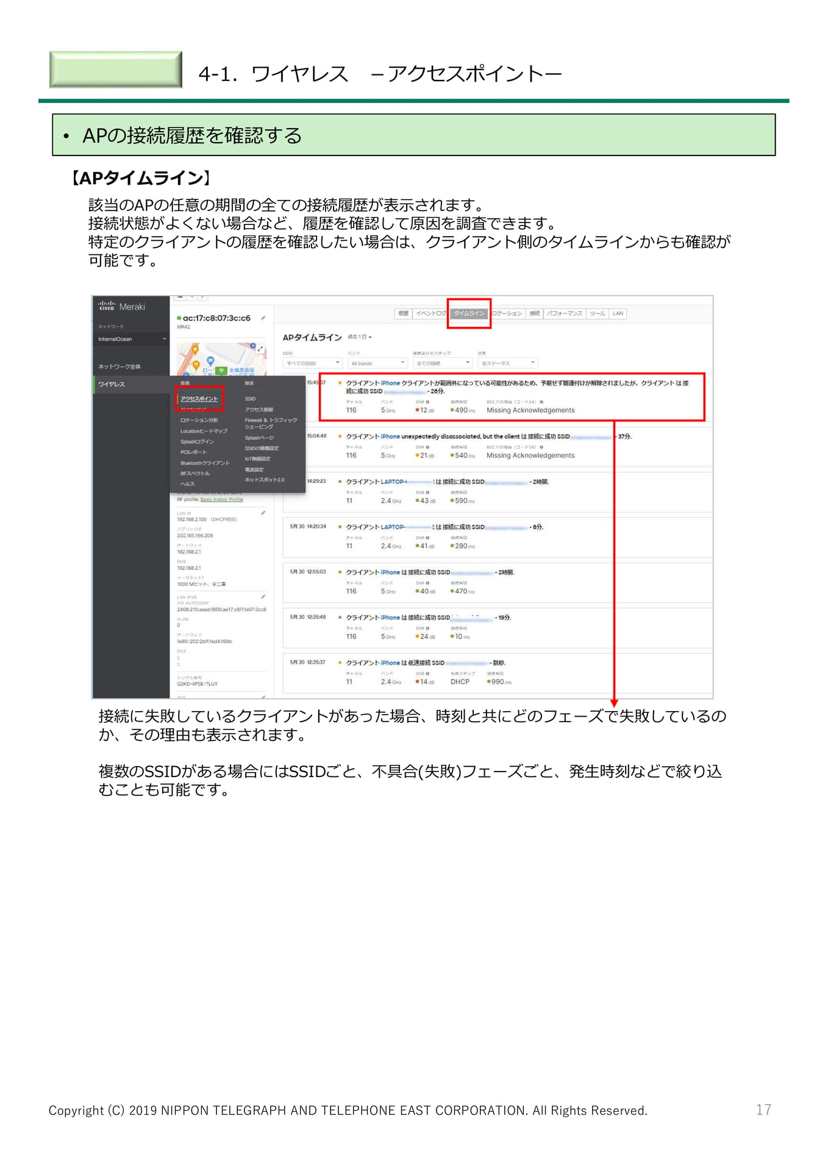828x1171 pixels.
Task: Choose PCIレポート in the wireless menu
Action: click(x=193, y=453)
